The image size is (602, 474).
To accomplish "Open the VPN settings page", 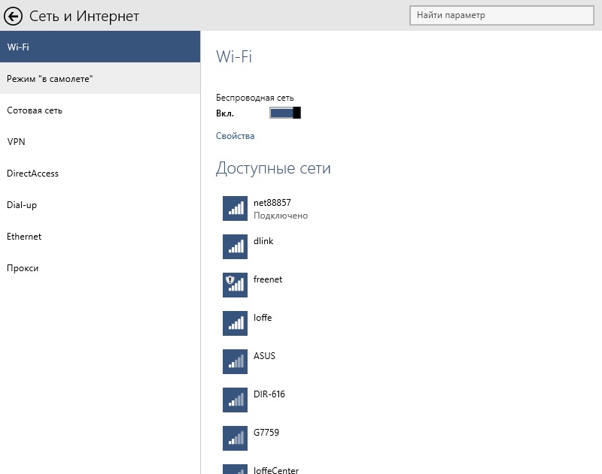I will (x=100, y=142).
